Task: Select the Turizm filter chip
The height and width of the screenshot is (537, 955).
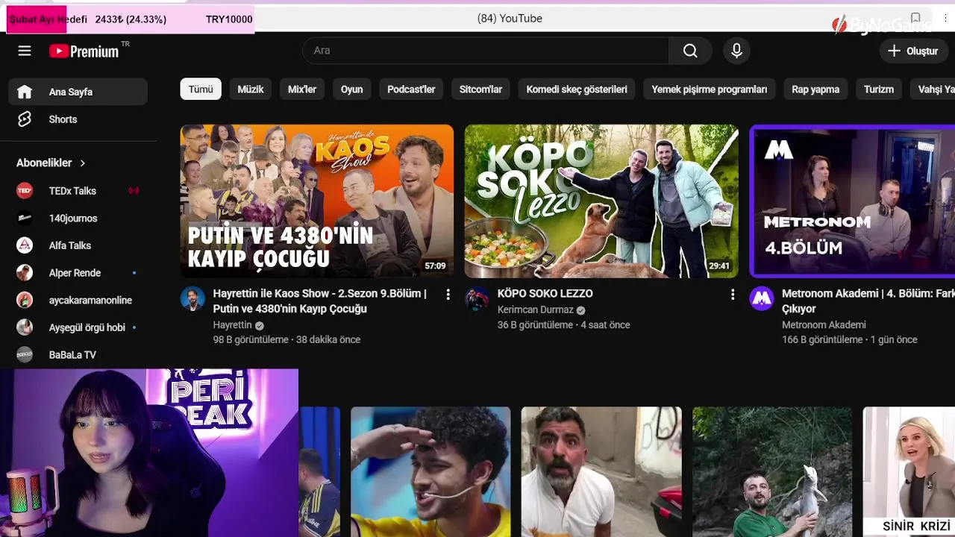Action: click(x=879, y=89)
